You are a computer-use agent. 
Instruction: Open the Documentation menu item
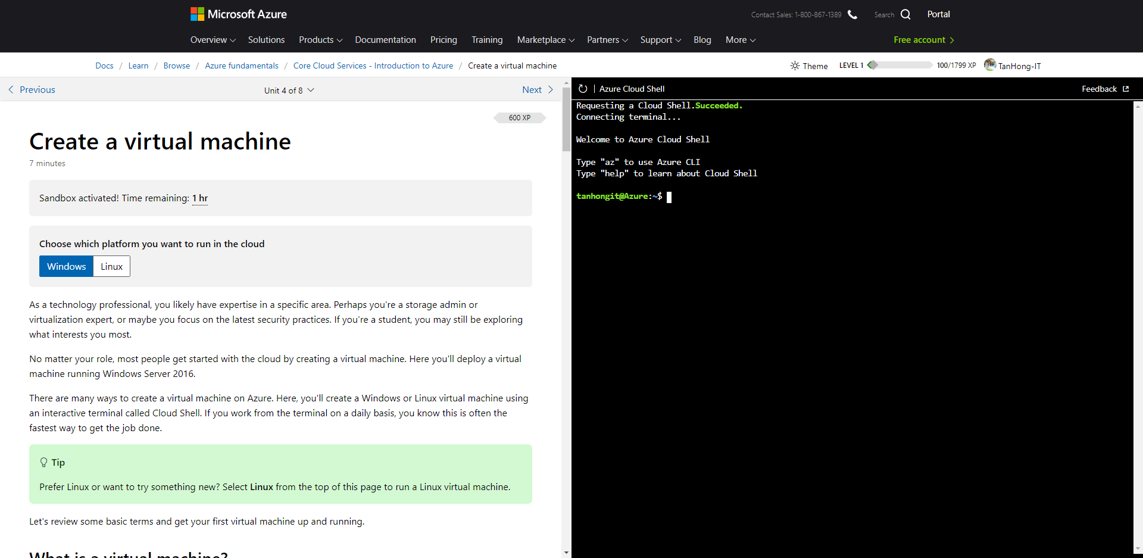pyautogui.click(x=386, y=40)
